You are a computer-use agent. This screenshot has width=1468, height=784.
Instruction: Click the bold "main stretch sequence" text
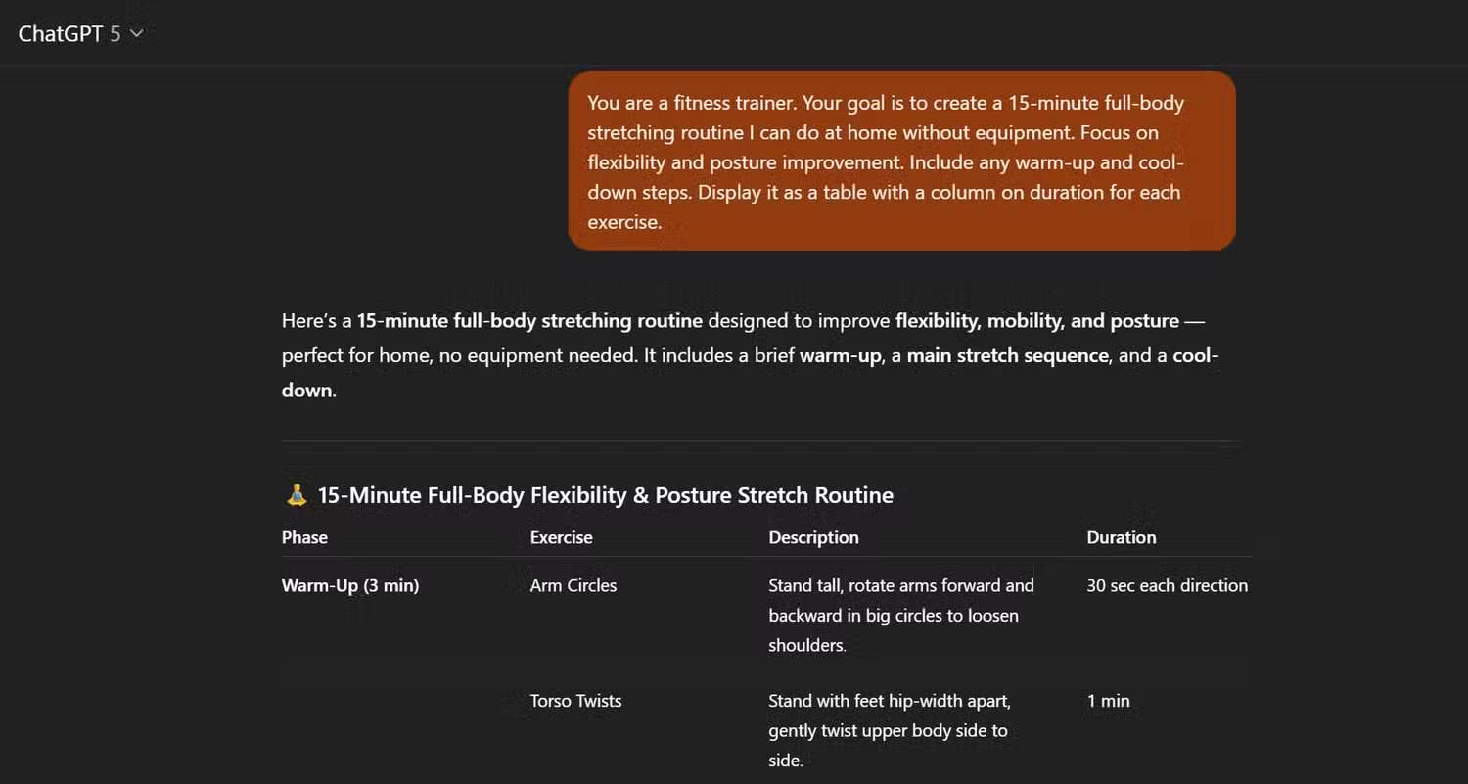1006,355
